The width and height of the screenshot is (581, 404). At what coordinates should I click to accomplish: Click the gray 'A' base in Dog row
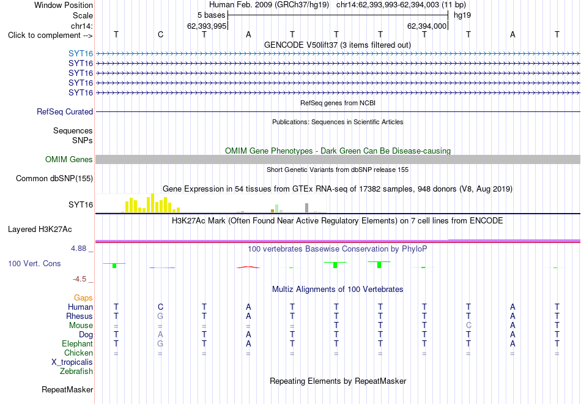tap(160, 335)
